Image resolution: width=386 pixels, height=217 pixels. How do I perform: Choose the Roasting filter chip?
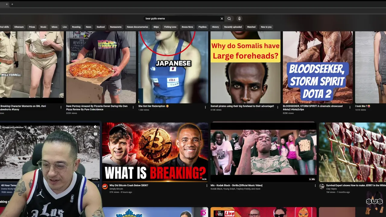[x=76, y=27]
